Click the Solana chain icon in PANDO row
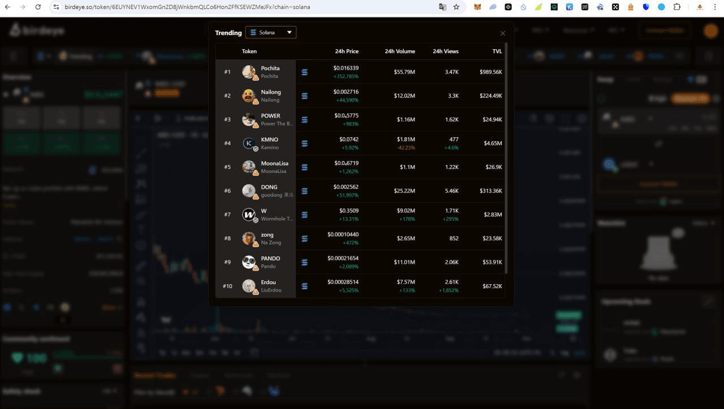The width and height of the screenshot is (724, 409). pyautogui.click(x=305, y=262)
